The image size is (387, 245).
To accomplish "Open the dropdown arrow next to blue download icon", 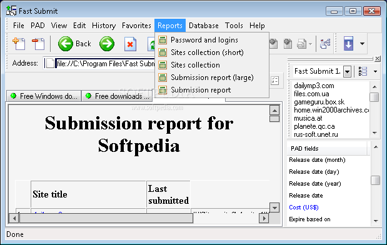I will 362,44.
